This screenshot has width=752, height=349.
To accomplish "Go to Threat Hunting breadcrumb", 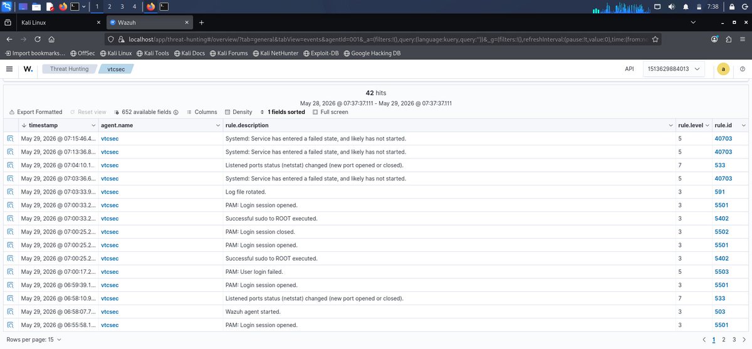I will [x=70, y=69].
